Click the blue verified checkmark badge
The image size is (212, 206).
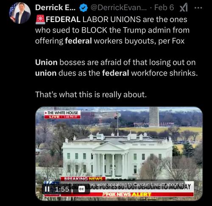(x=84, y=8)
